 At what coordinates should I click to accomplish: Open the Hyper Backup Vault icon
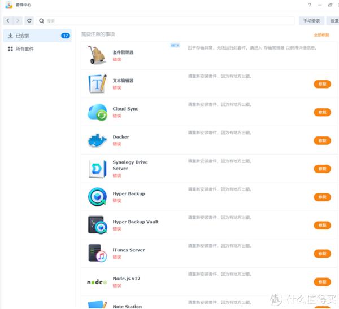(98, 225)
